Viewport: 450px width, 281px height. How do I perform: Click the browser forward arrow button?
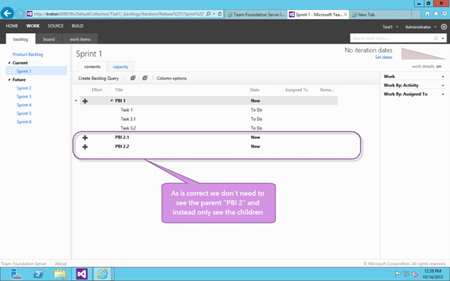20,13
